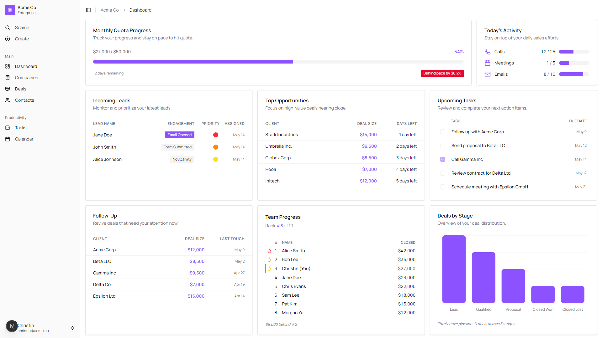
Task: Click the Acme Co Enterprise workspace header
Action: pos(40,10)
